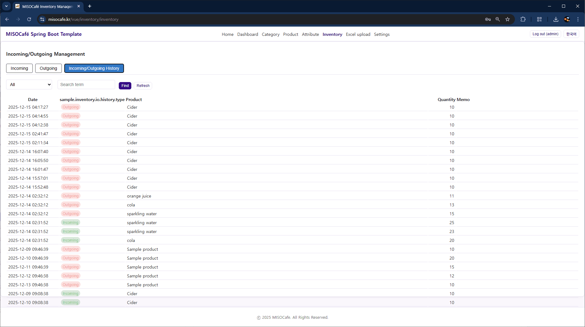Expand the tab search chevron
The height and width of the screenshot is (327, 585).
(x=6, y=6)
